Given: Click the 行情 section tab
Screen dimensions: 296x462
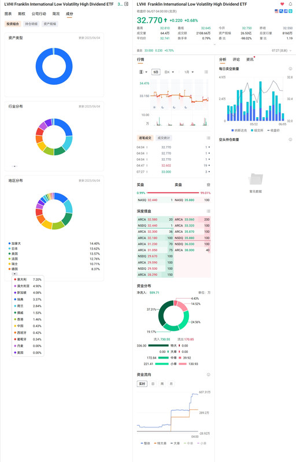Looking at the screenshot, I should tap(140, 59).
